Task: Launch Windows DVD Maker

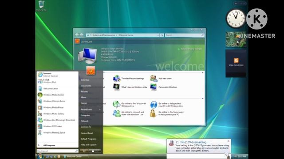Action: point(57,126)
